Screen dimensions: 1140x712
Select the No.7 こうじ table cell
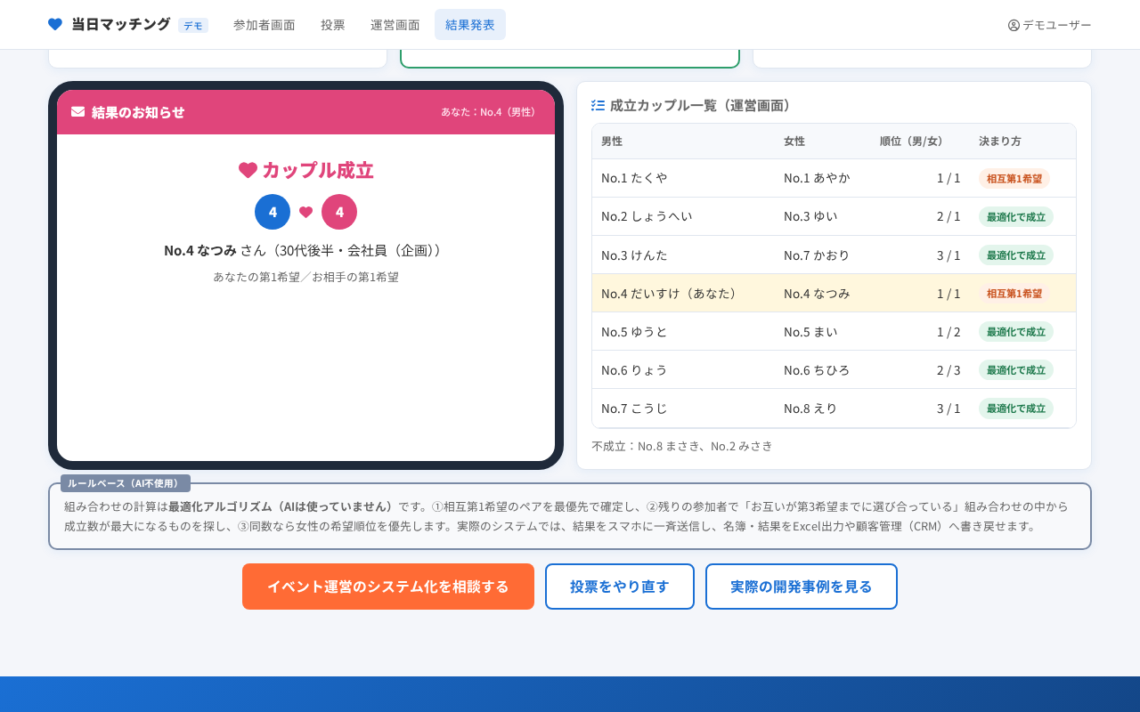pos(683,408)
